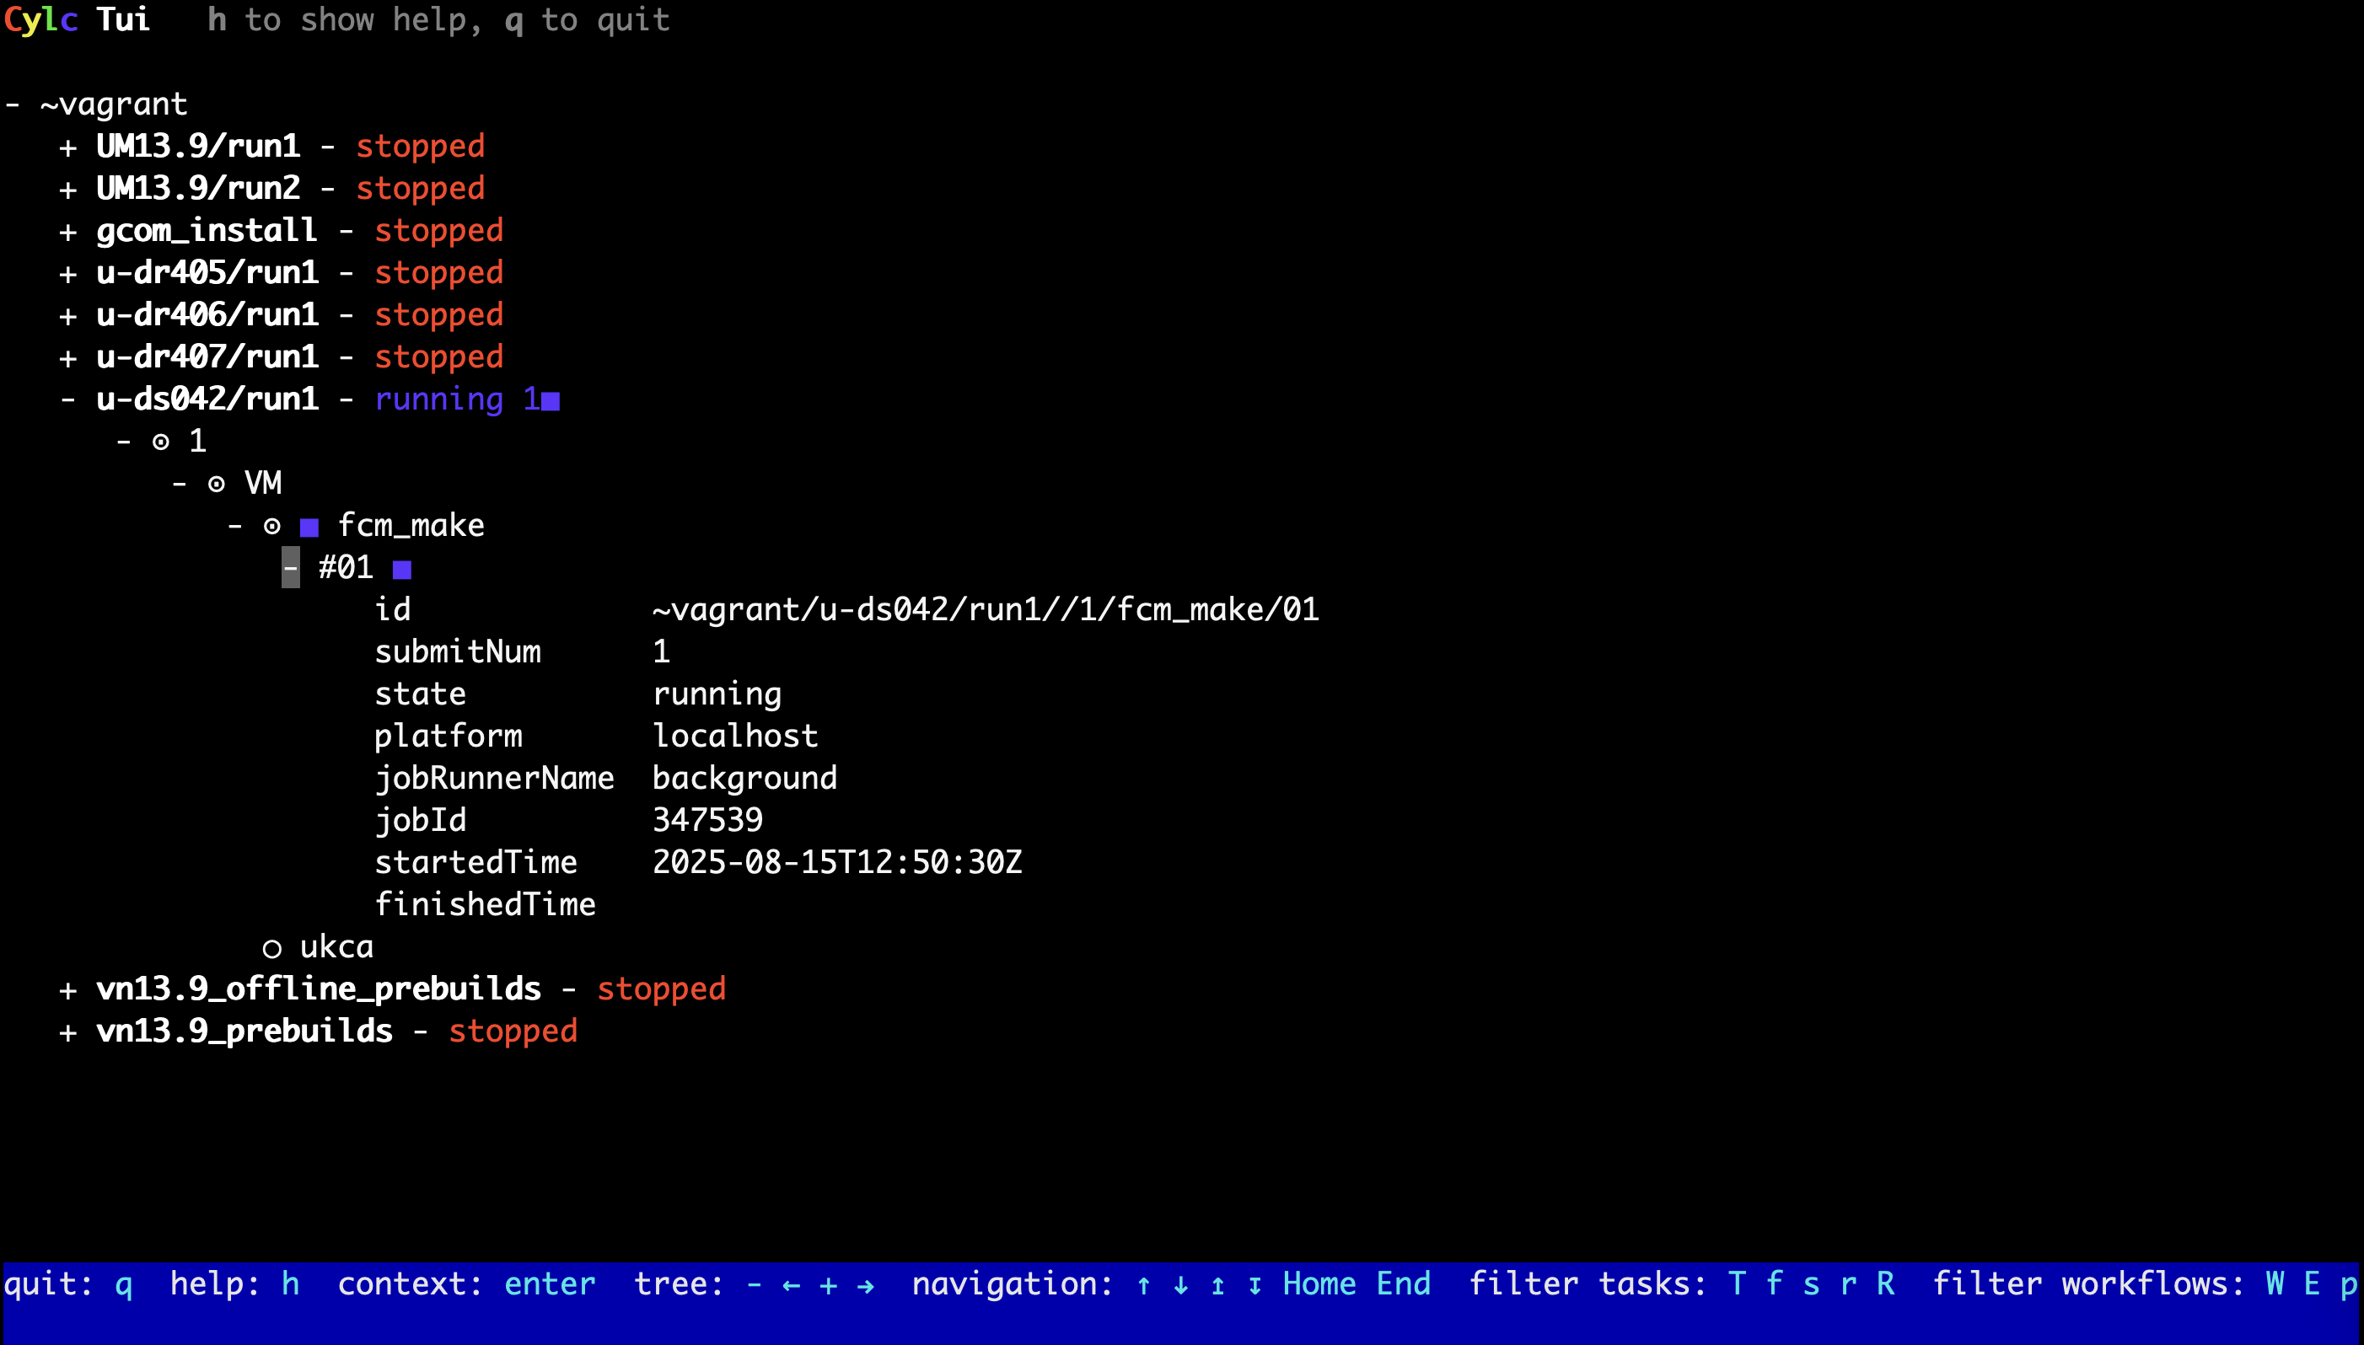Click the finishedTime field label
Viewport: 2364px width, 1345px height.
pyautogui.click(x=486, y=904)
